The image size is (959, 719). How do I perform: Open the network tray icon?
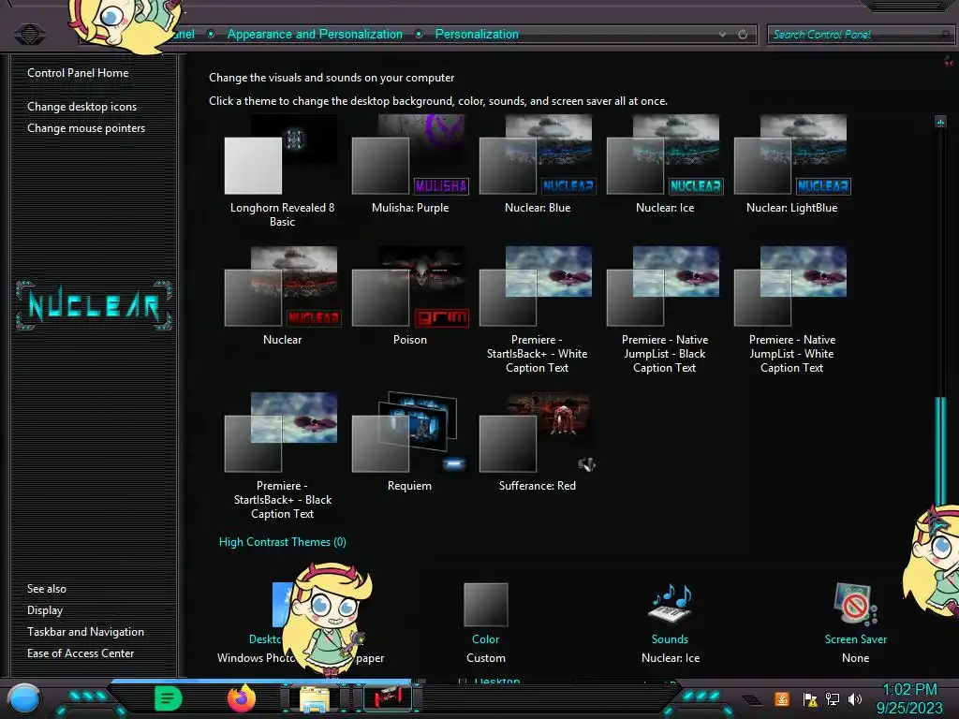pos(833,699)
